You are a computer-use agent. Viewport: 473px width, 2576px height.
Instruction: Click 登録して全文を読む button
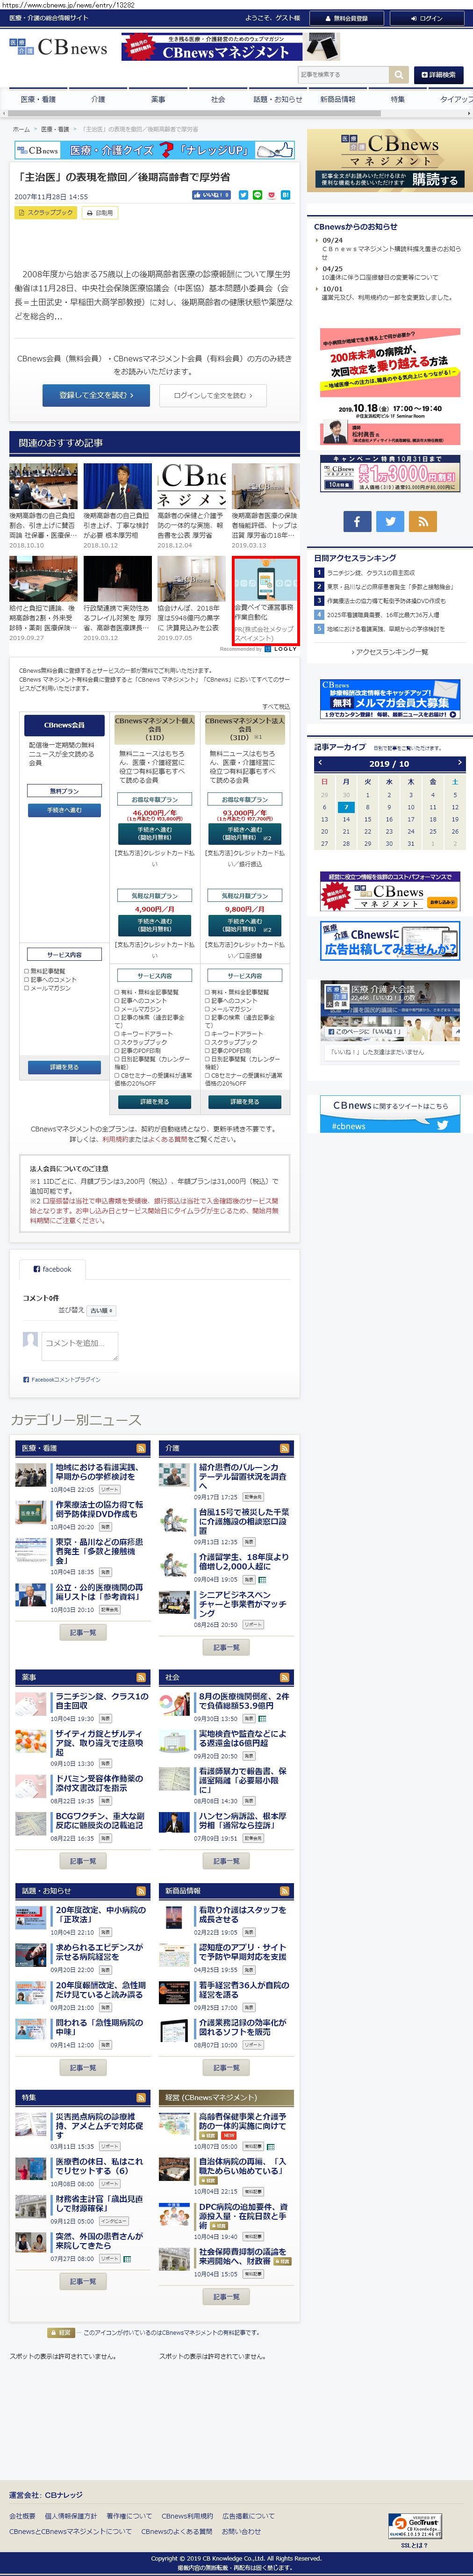[96, 395]
